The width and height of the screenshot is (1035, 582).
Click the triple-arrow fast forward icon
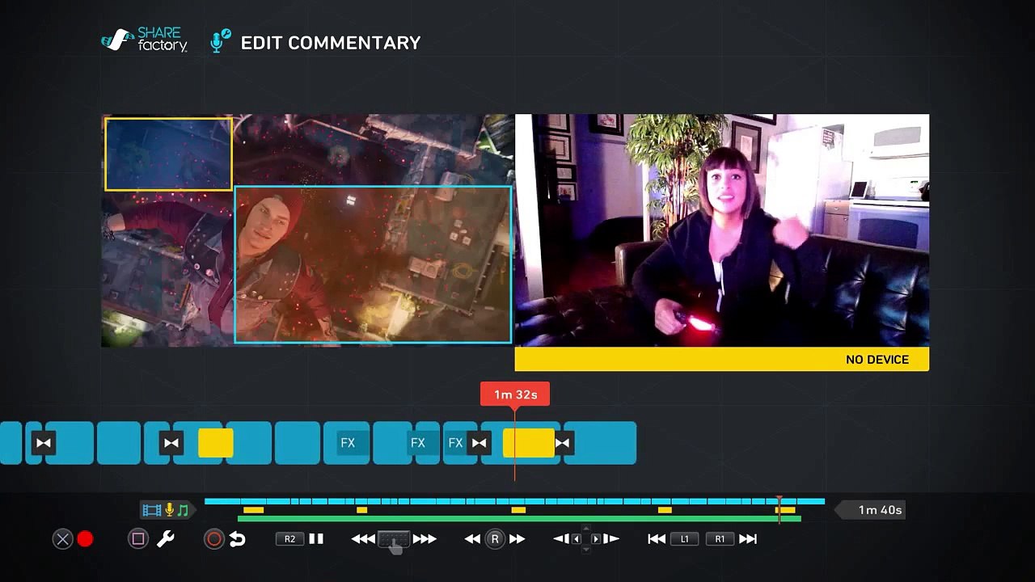click(425, 539)
